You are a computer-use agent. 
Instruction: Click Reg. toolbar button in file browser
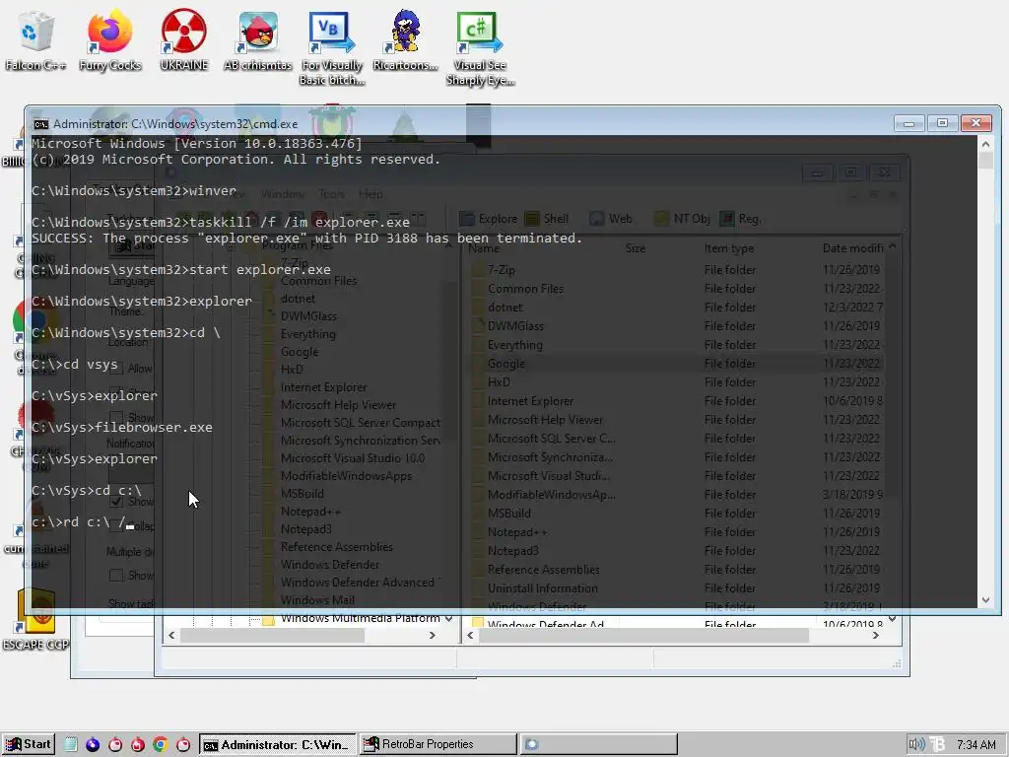coord(741,219)
